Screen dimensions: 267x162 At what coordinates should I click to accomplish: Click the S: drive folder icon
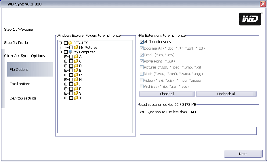tap(76, 93)
